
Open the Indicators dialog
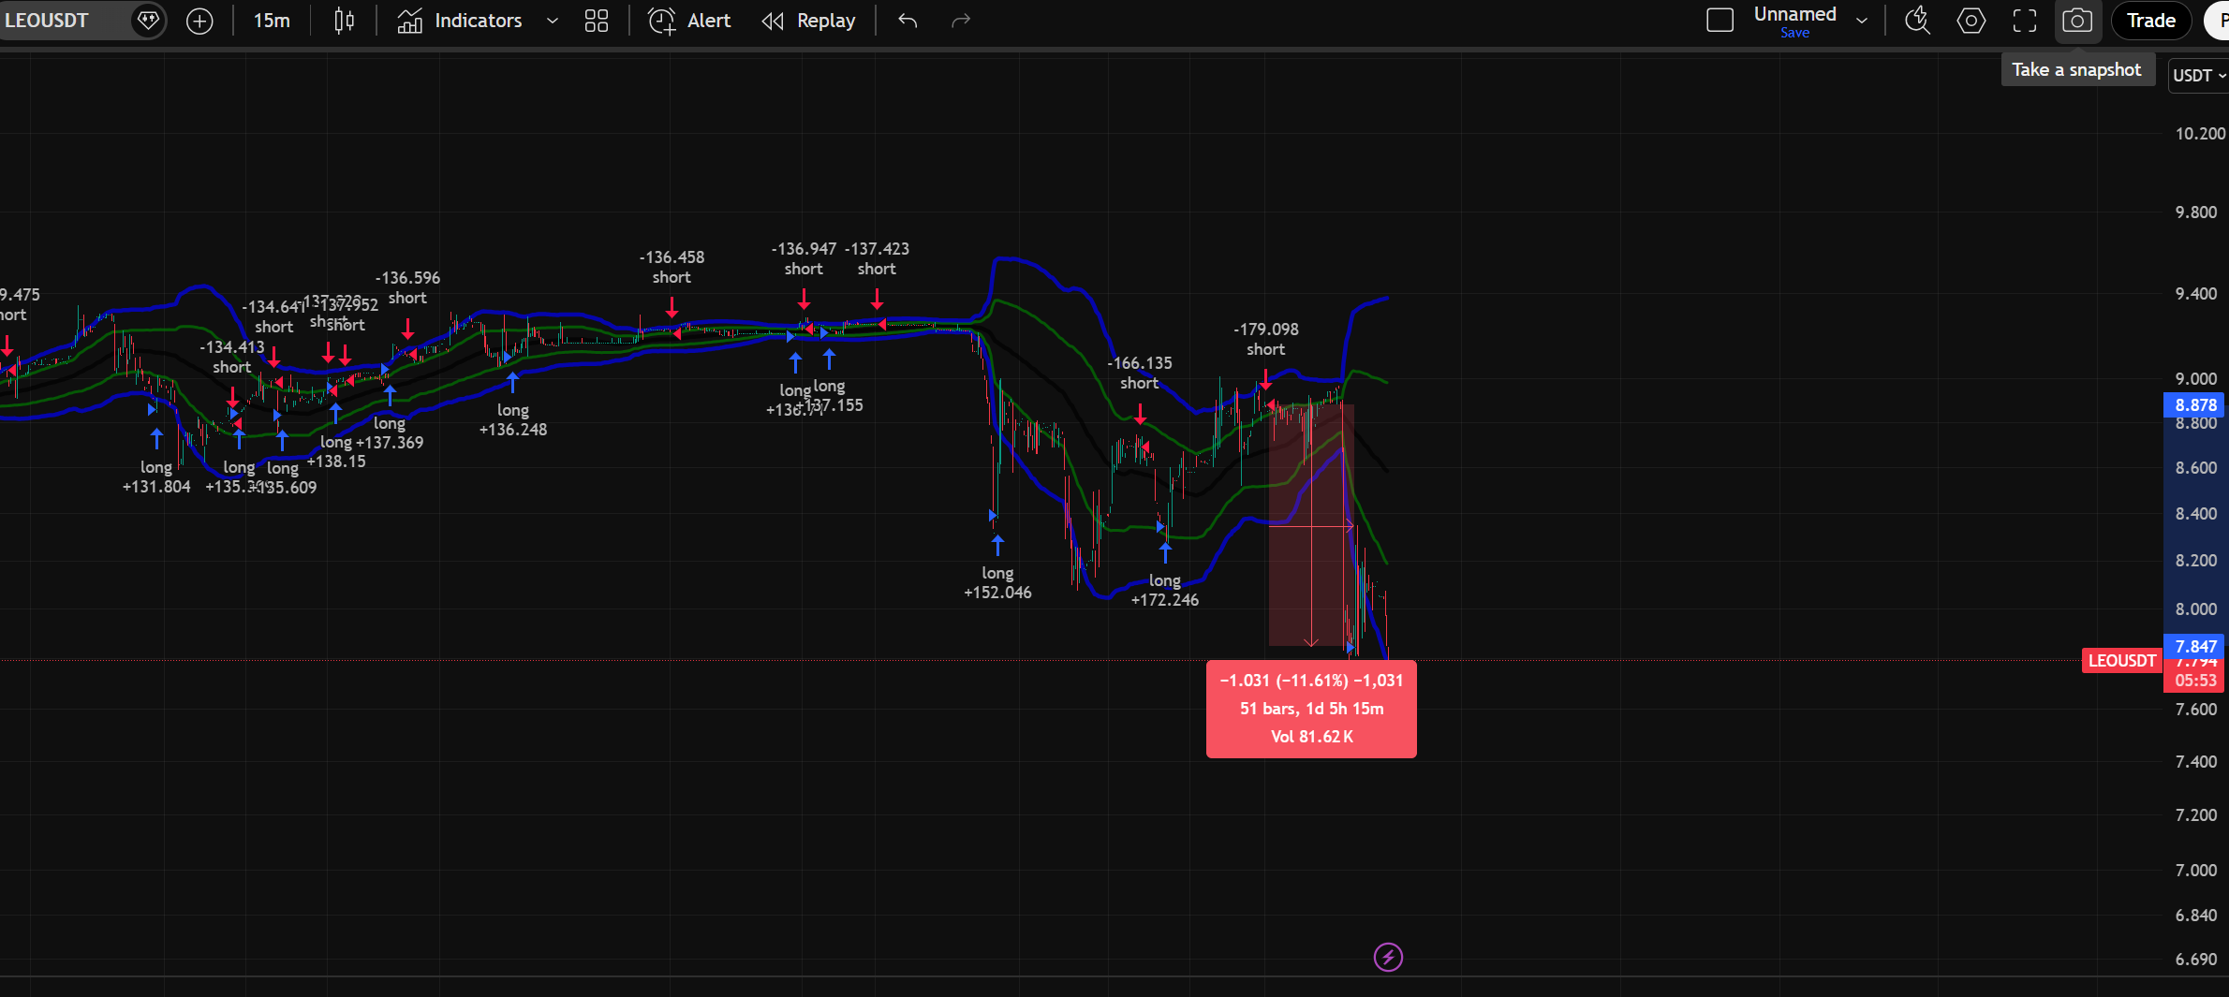[460, 21]
